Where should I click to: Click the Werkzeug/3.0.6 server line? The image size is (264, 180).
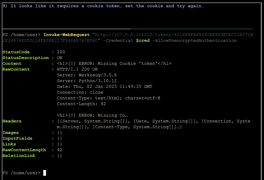87,75
